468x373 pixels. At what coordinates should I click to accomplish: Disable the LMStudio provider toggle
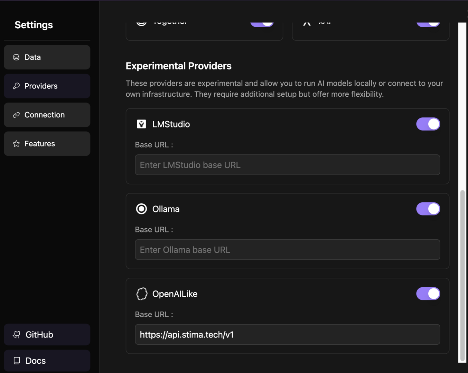(428, 124)
